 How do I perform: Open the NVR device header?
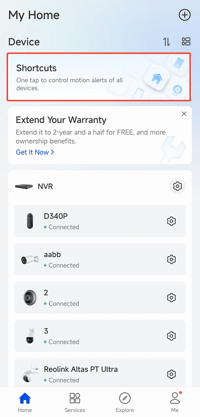point(100,186)
